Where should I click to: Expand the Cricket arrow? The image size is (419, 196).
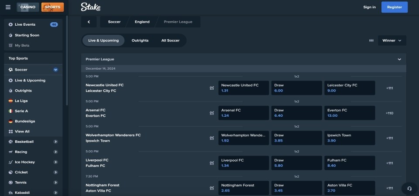pyautogui.click(x=55, y=172)
